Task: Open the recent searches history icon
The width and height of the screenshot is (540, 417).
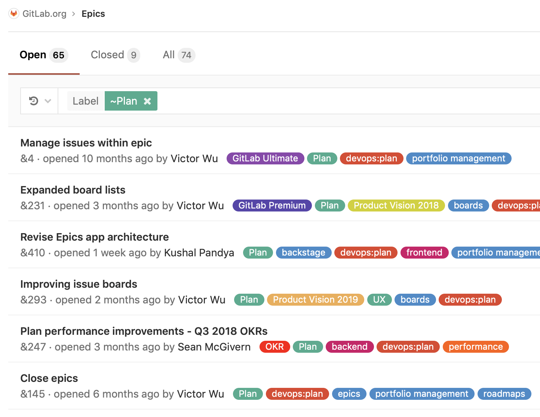Action: 34,101
